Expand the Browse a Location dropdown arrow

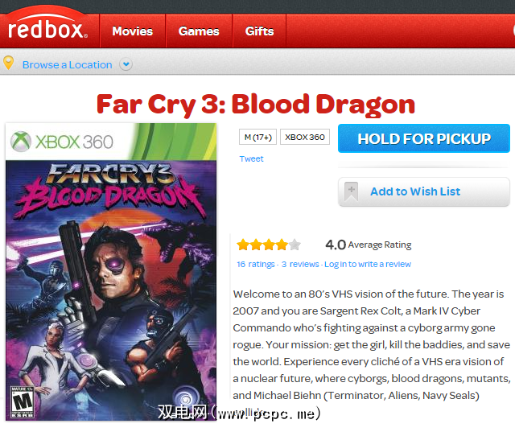coord(126,64)
